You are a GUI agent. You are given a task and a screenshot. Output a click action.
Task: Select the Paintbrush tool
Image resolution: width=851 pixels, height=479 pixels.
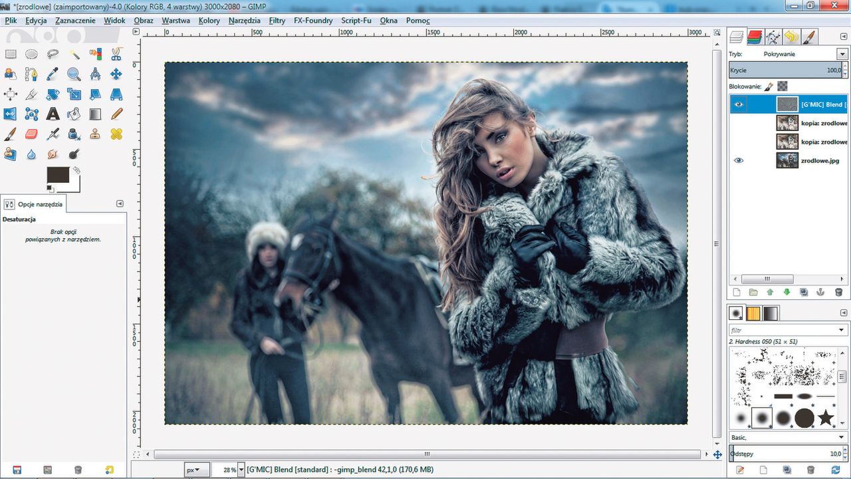10,134
